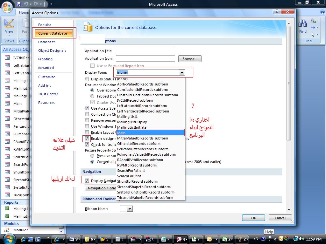Viewport: 326px width, 244px height.
Task: Click the Find binoculars icon
Action: click(303, 23)
